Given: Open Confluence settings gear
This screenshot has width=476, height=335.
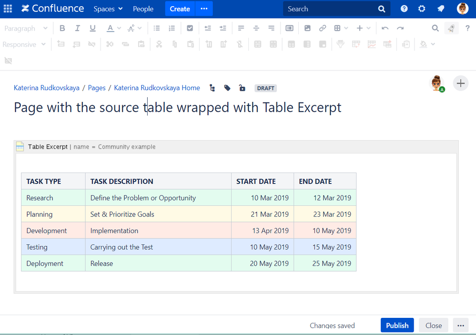Looking at the screenshot, I should click(x=422, y=9).
